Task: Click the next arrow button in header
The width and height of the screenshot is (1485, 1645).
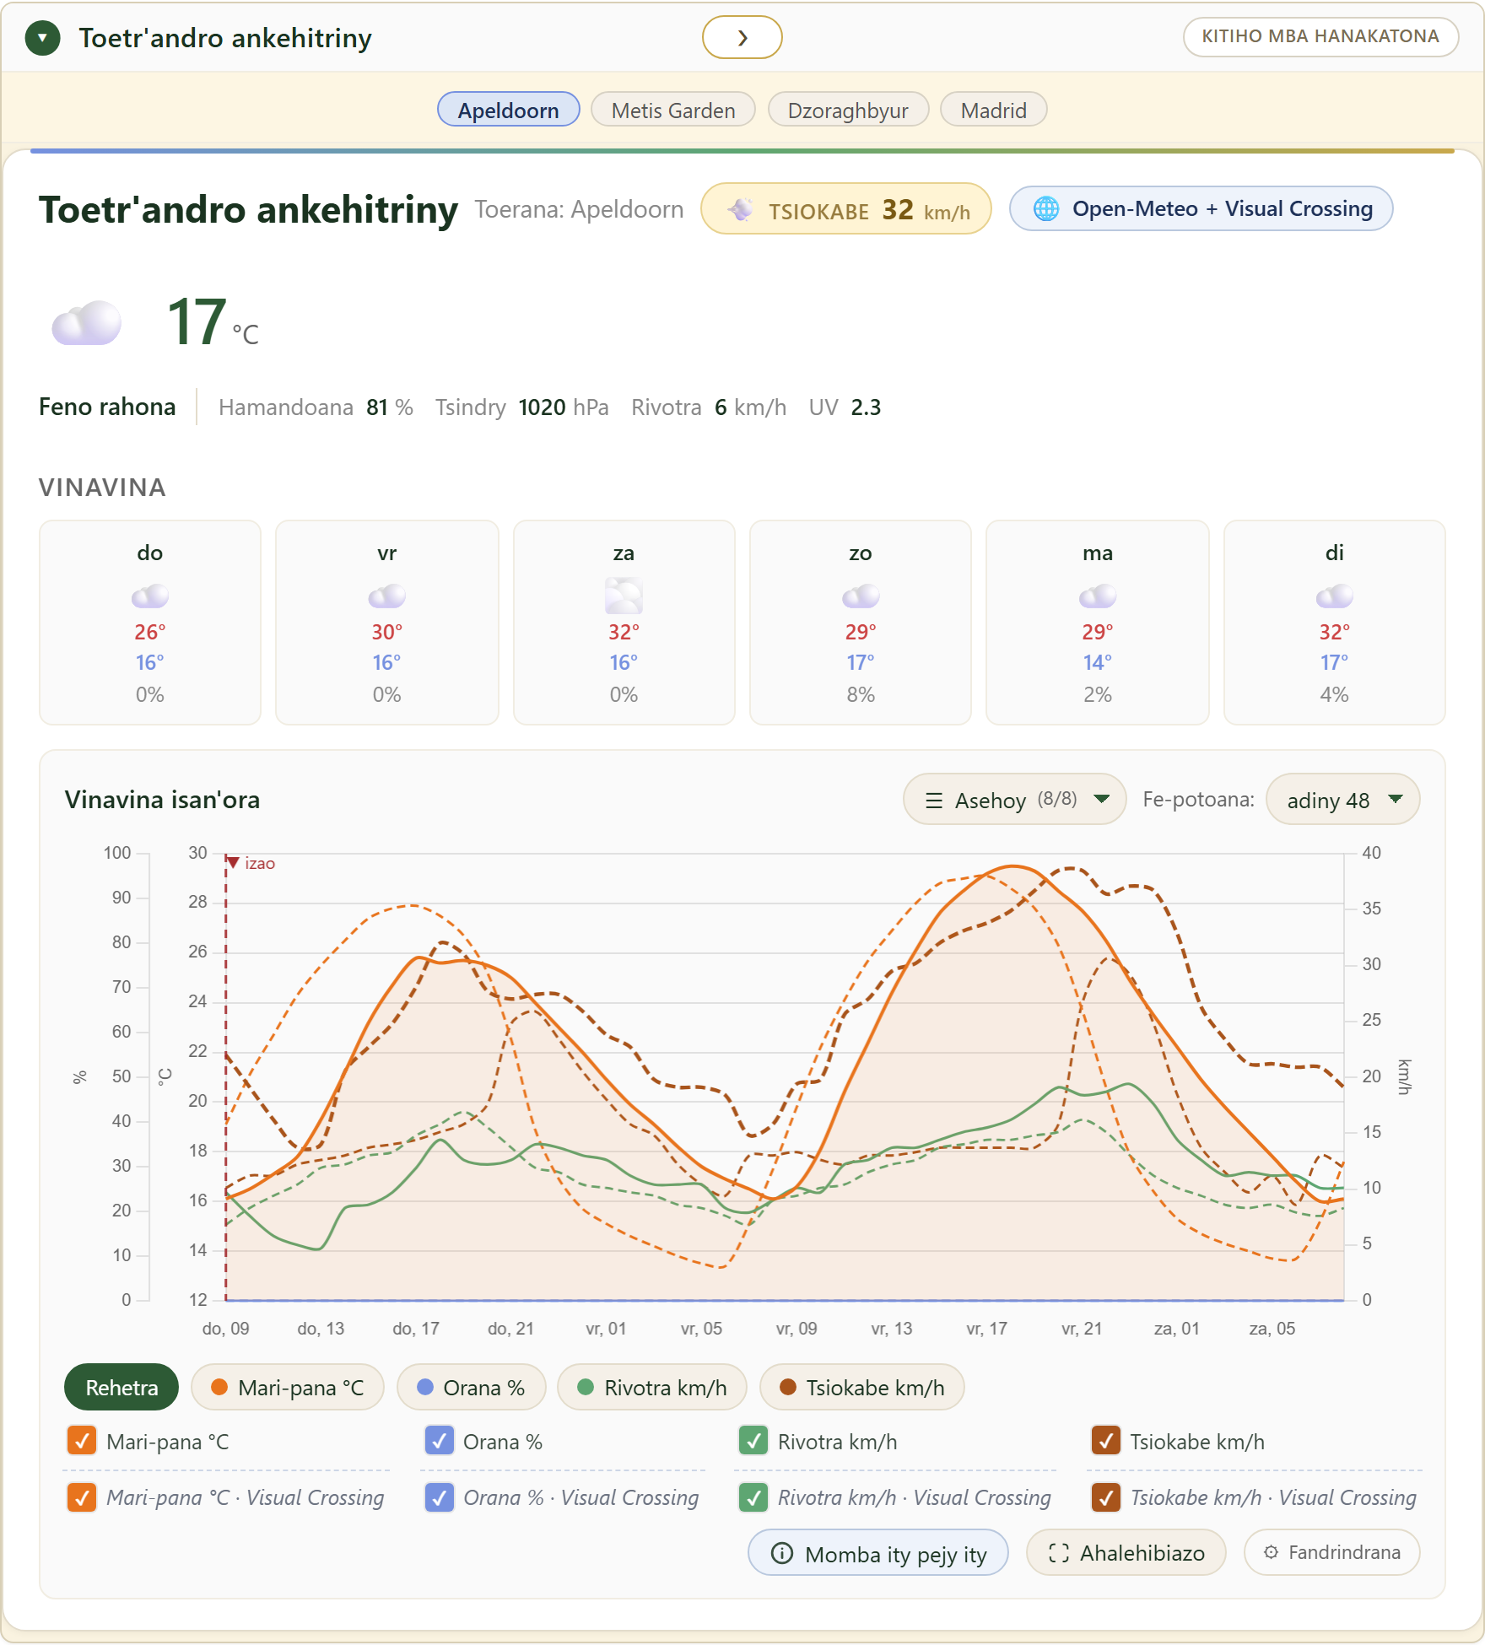Action: click(742, 38)
